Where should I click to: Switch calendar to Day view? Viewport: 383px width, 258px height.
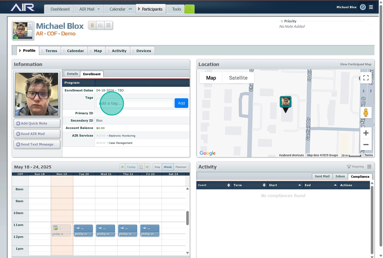click(x=157, y=167)
